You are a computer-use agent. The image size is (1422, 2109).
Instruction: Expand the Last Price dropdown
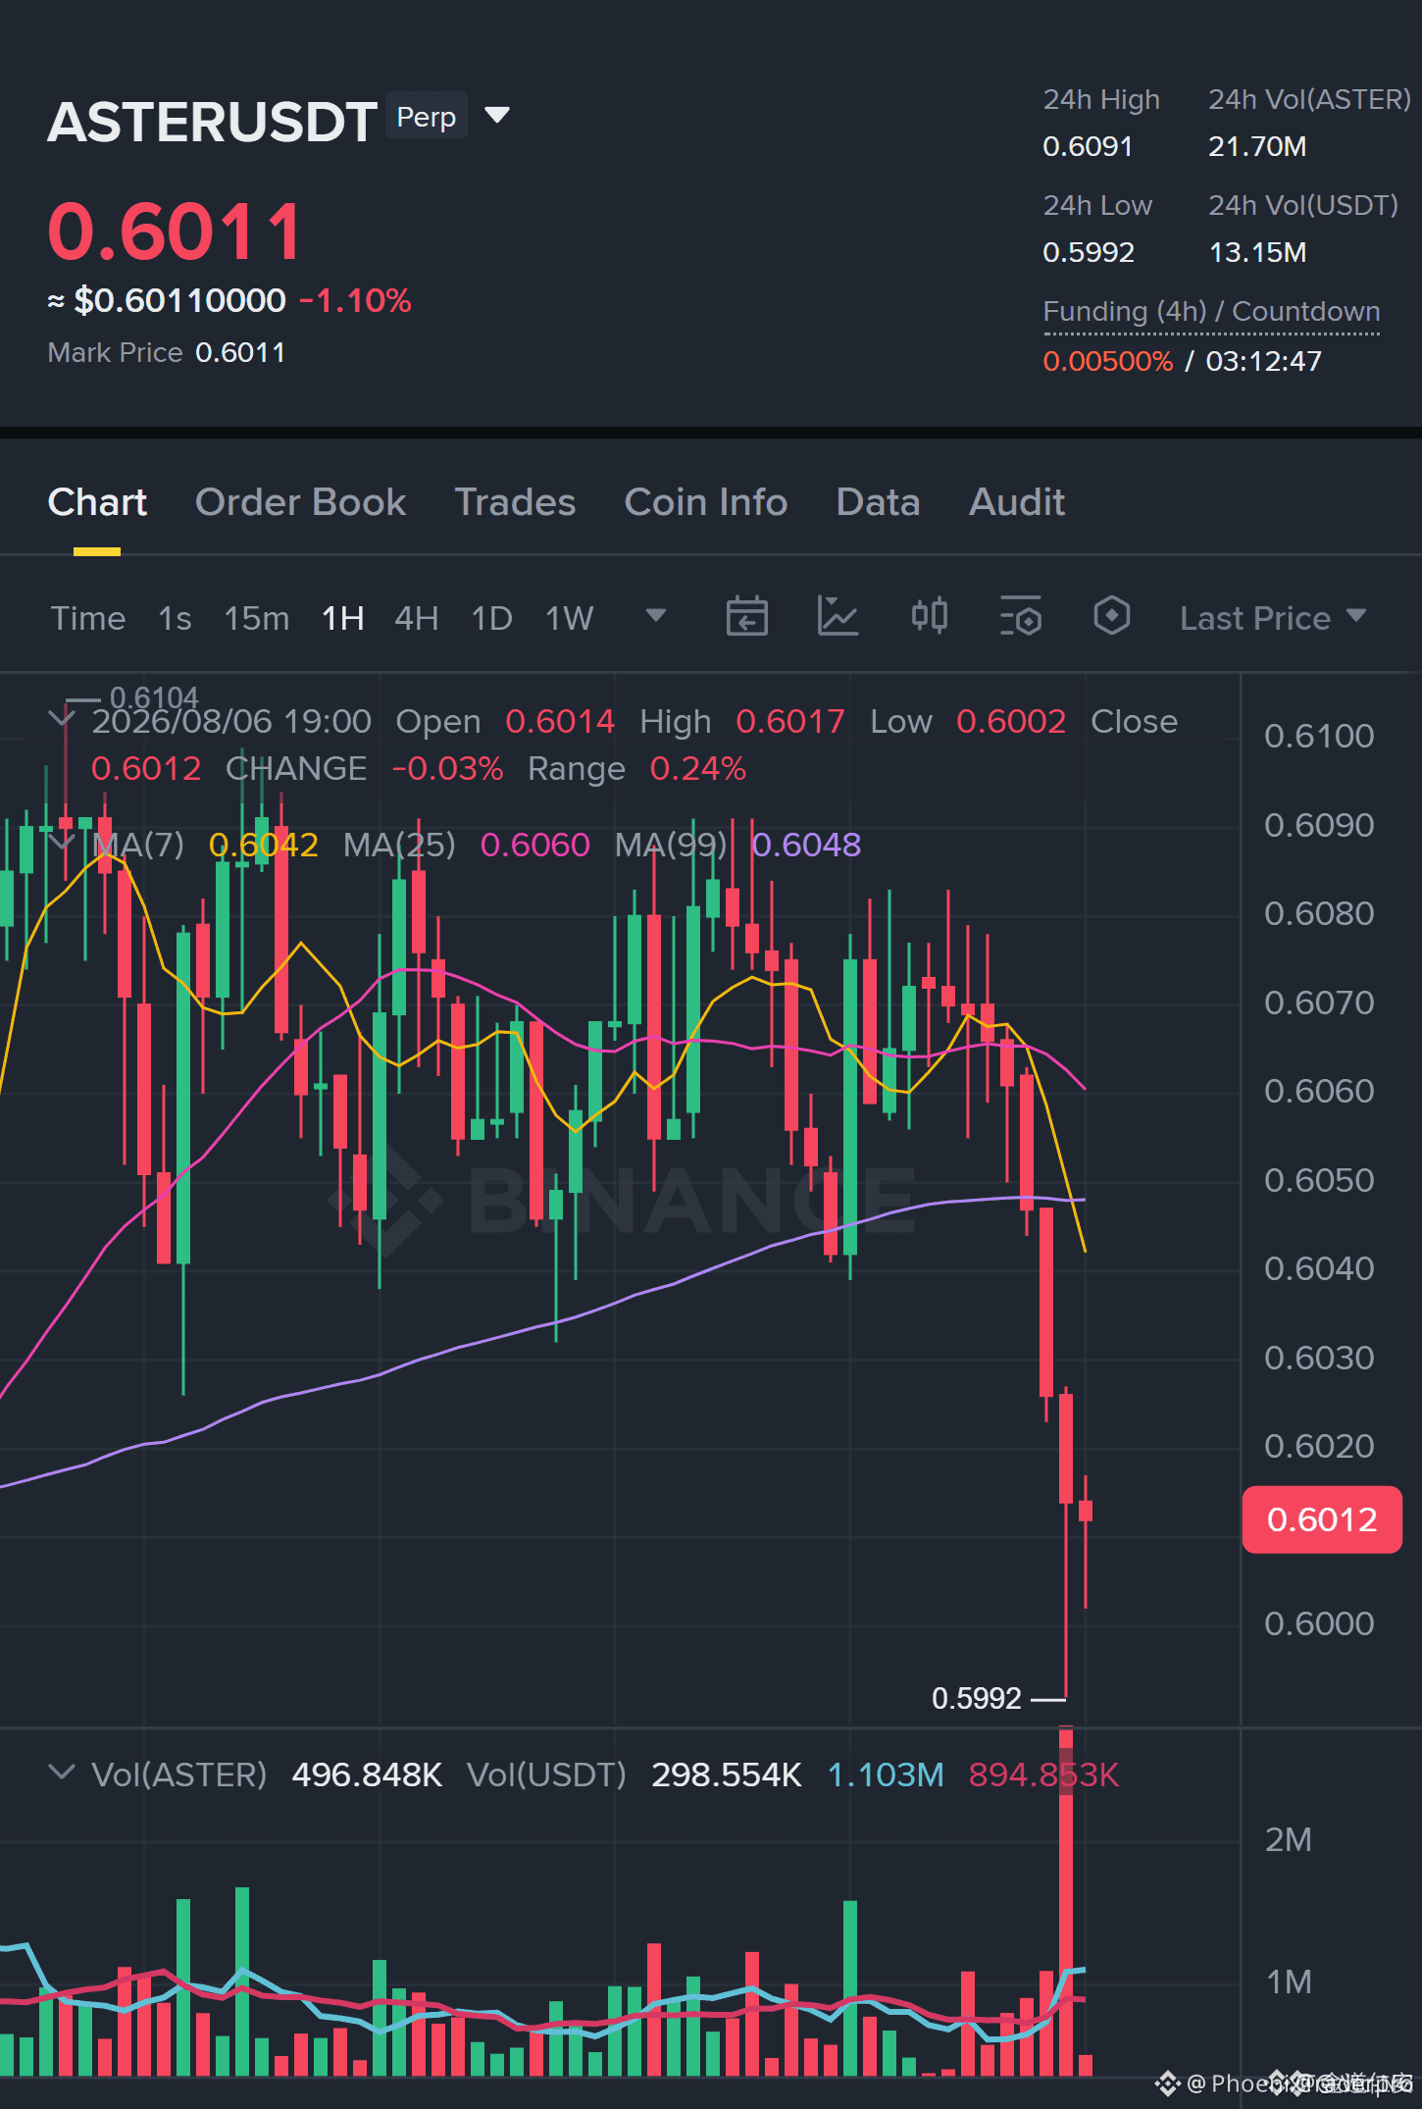(x=1273, y=618)
